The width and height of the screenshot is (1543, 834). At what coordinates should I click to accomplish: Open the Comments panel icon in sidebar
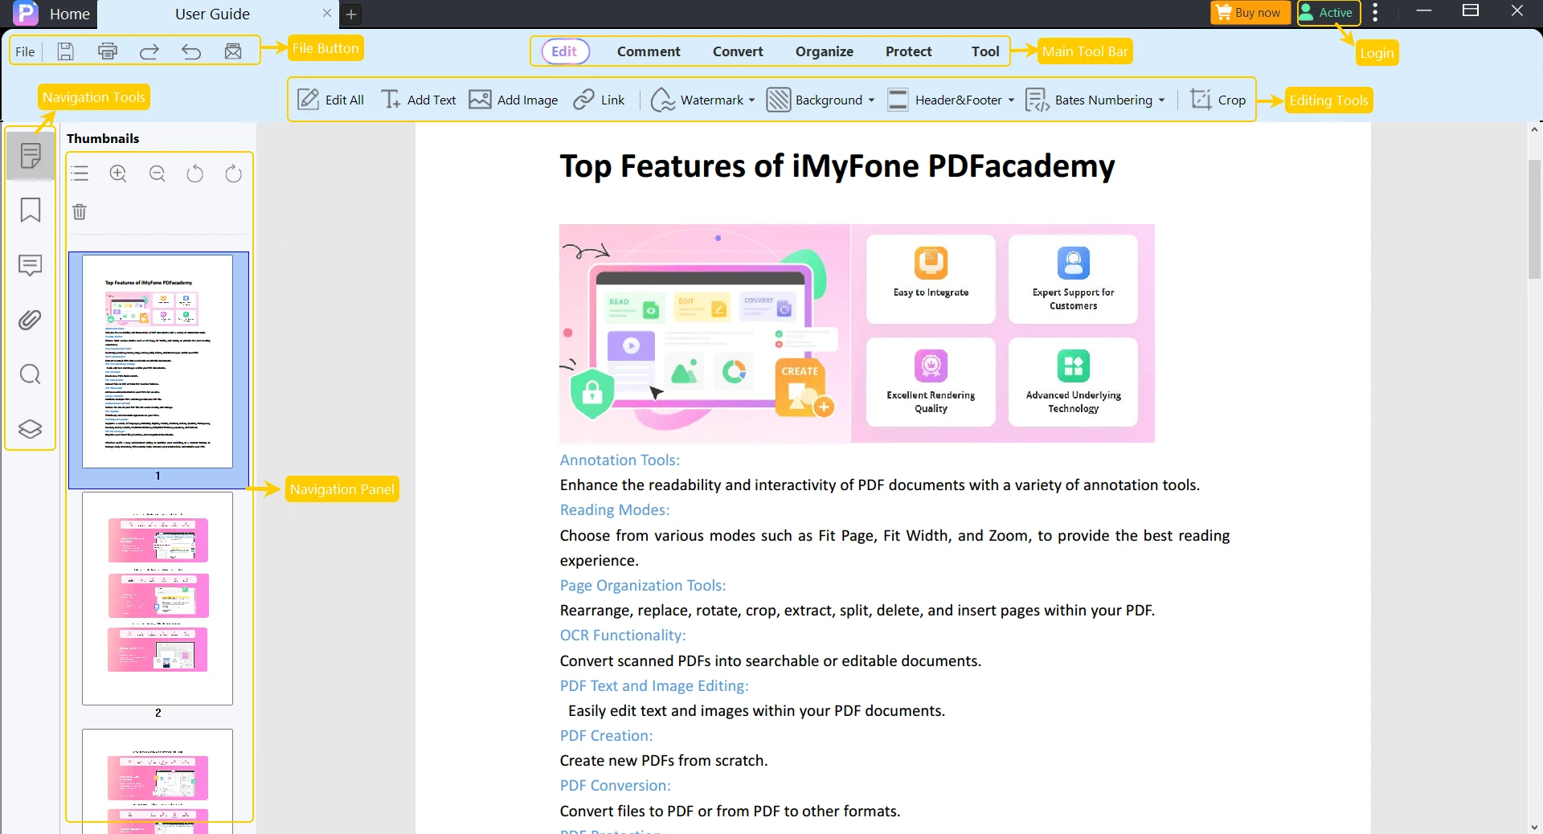[x=31, y=265]
